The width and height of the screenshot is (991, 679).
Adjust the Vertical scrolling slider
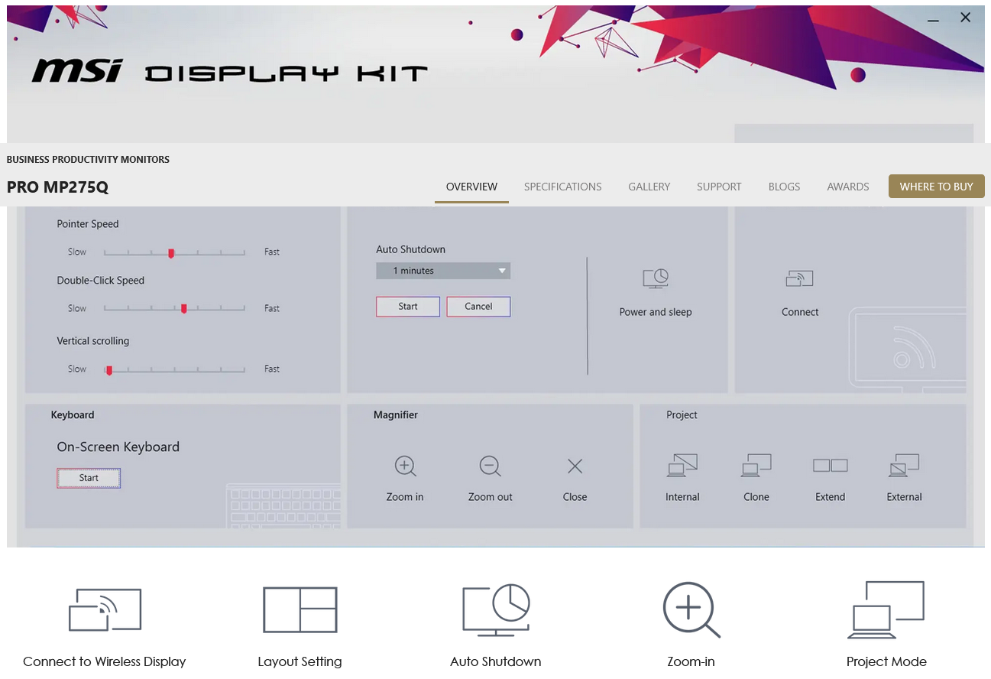coord(174,369)
